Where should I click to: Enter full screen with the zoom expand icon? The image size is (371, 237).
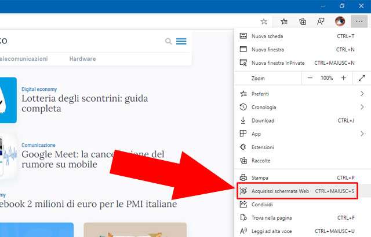click(362, 78)
